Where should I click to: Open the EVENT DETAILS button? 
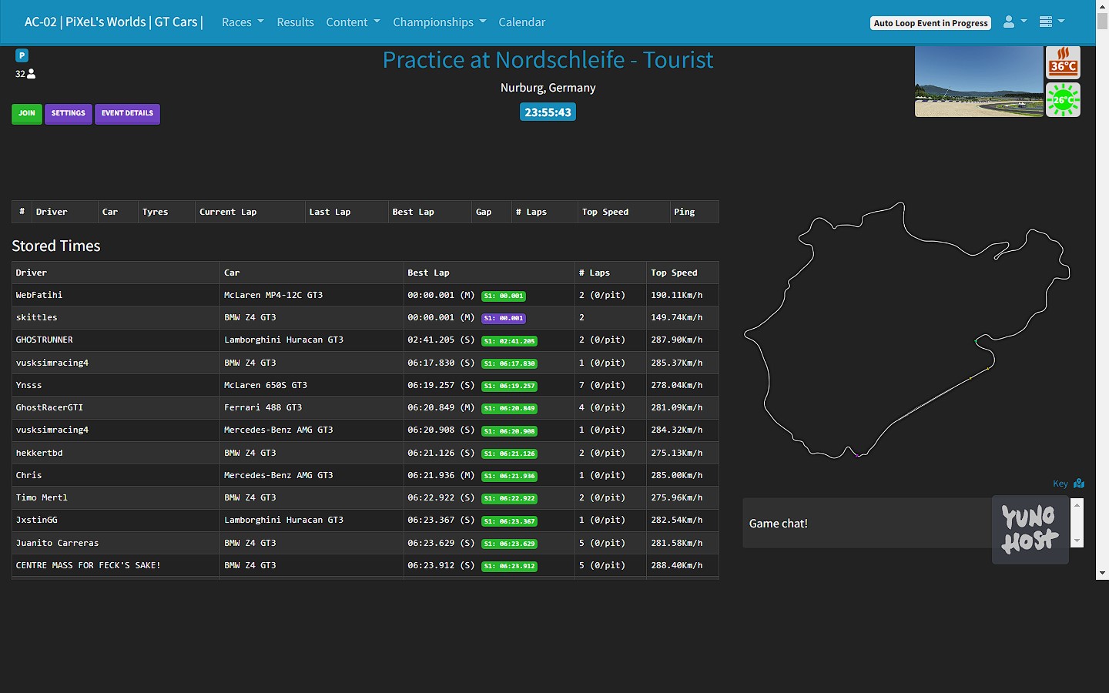(x=127, y=113)
